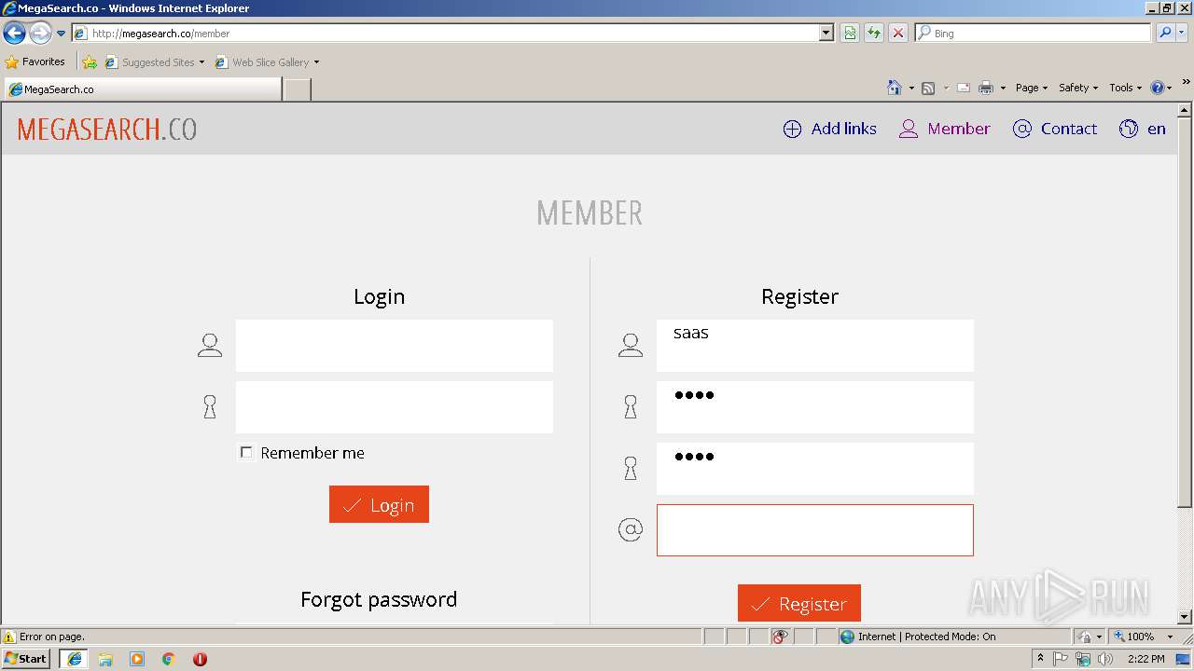Click the IE Forward navigation button
1194x671 pixels.
[40, 34]
